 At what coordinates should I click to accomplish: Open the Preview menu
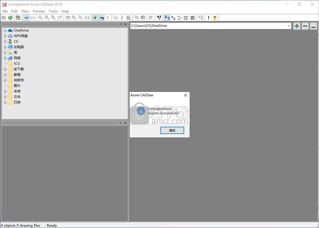pos(39,11)
